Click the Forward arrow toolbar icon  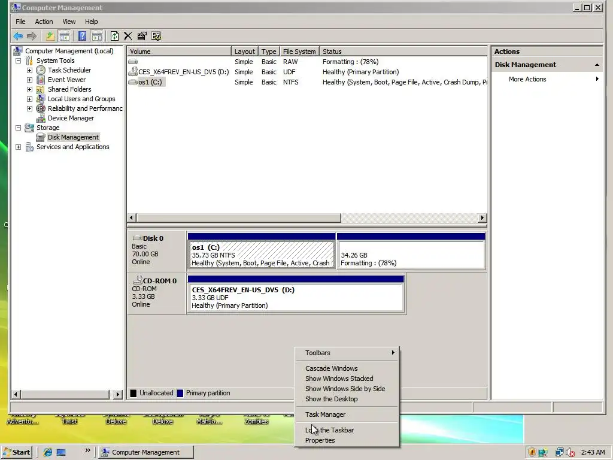point(32,37)
